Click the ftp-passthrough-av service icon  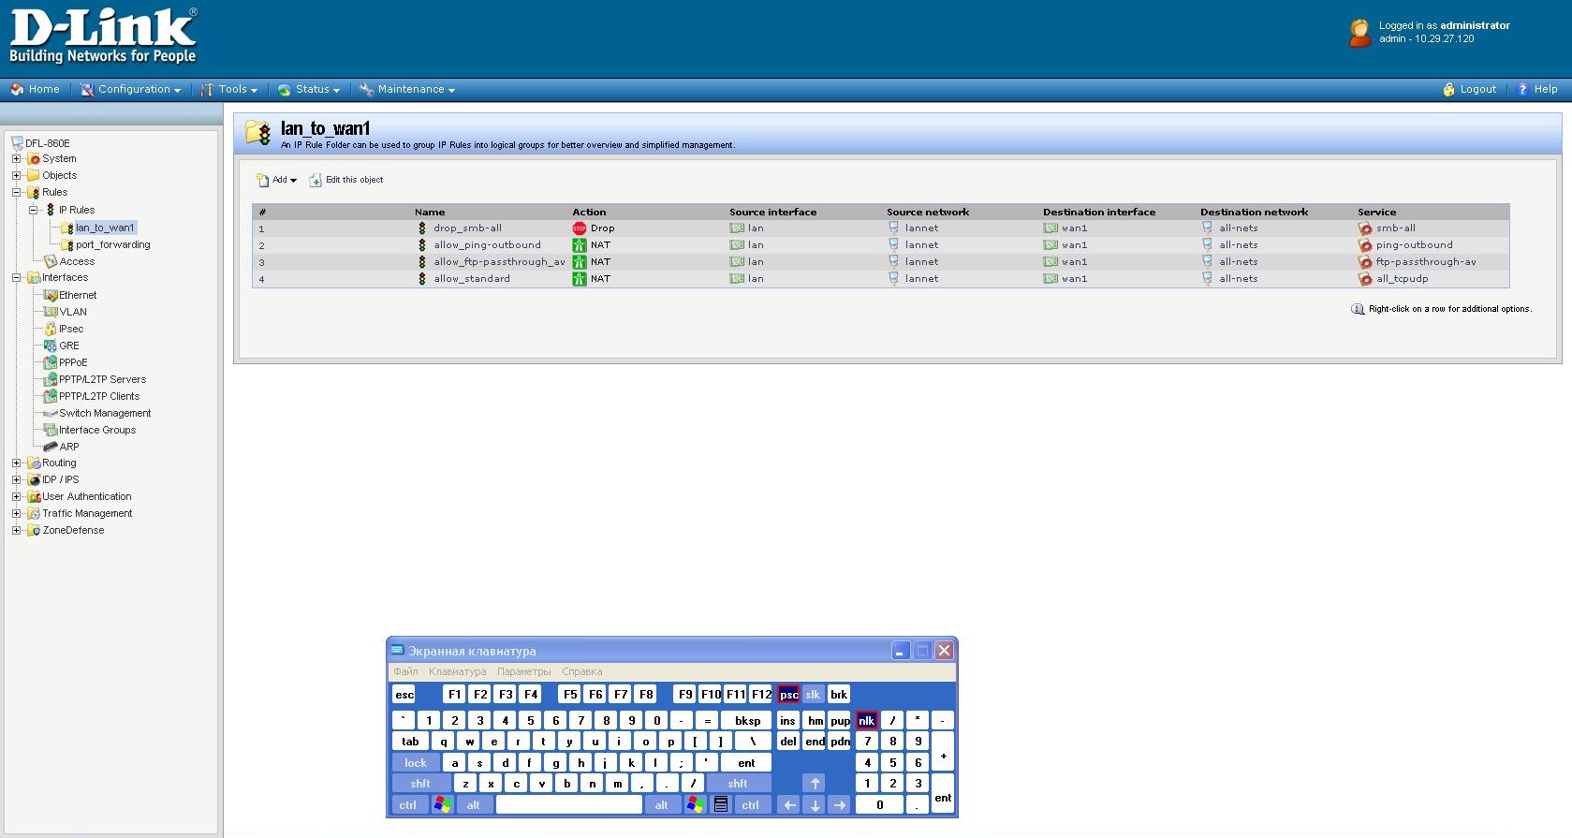coord(1365,262)
